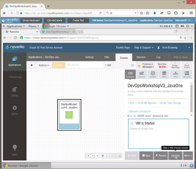The image size is (196, 169).
Task: Switch to the DevOpsWorkshopV Chrome tab
Action: pos(58,32)
